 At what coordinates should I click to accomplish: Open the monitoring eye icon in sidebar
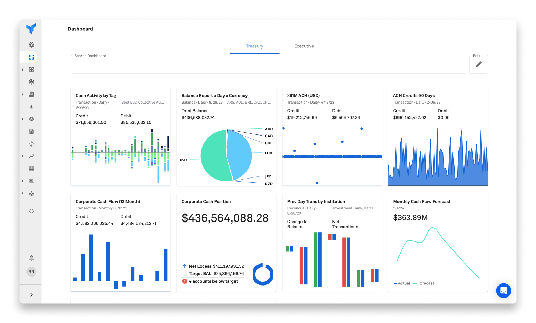click(x=31, y=119)
